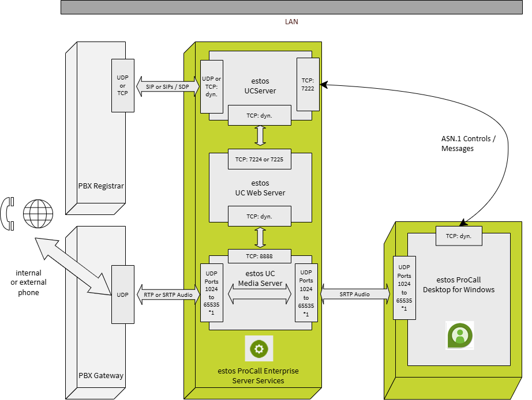This screenshot has width=532, height=400.
Task: Click the RTP or SRTP Audio arrow
Action: (167, 295)
